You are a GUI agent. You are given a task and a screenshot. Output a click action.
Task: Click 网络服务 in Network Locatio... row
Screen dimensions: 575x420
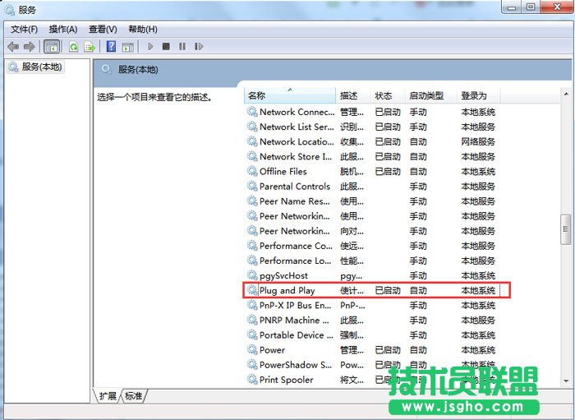tap(478, 141)
